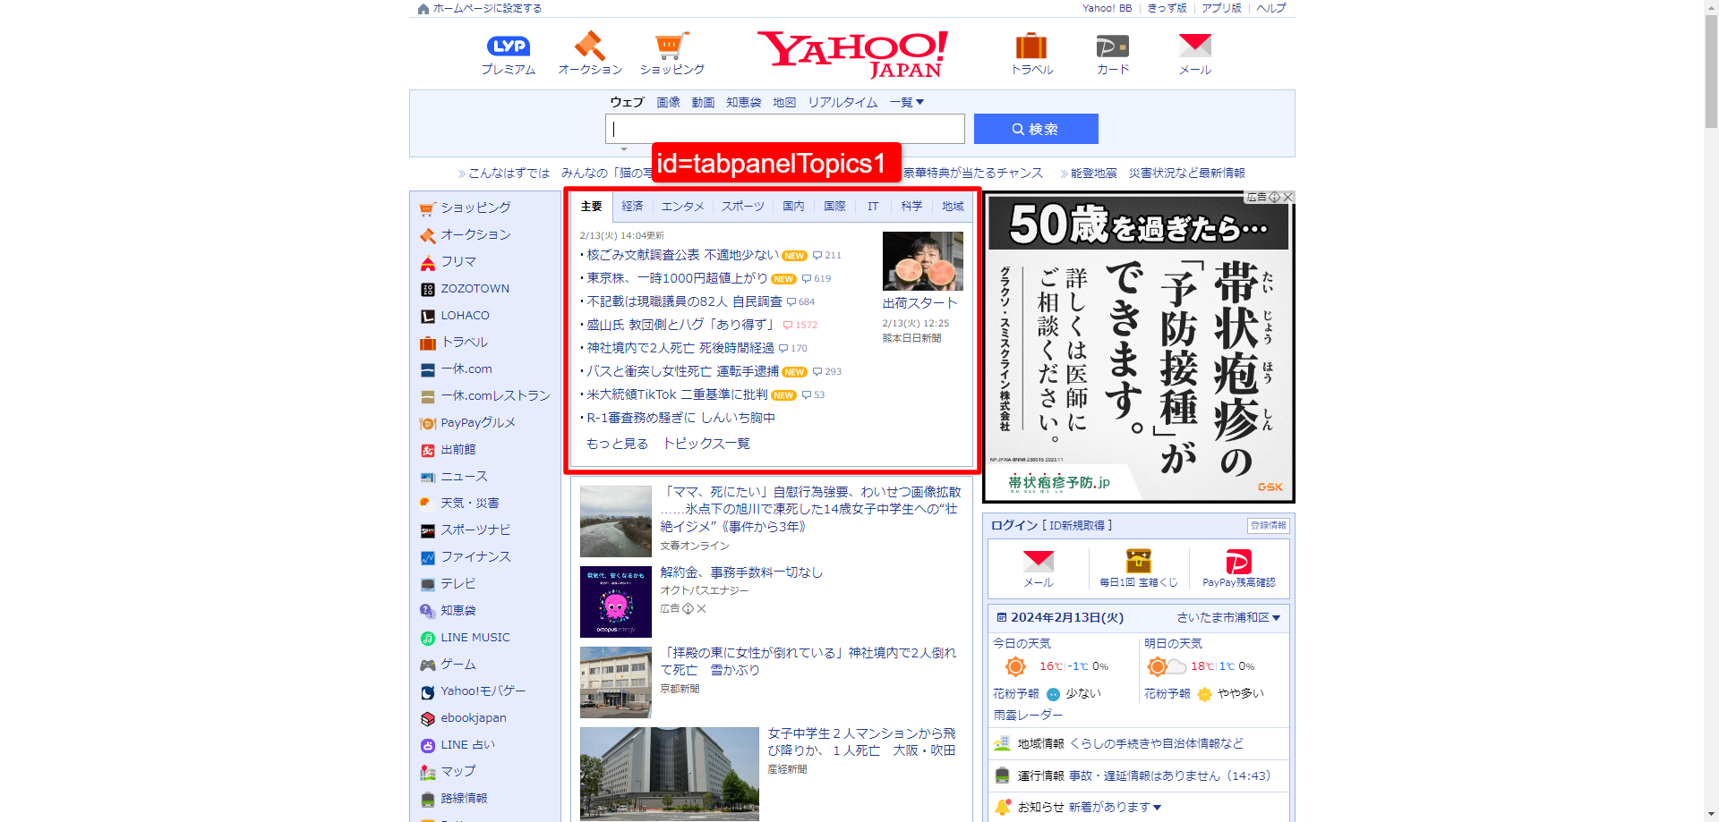Click the ID新規取得 link

1077,526
